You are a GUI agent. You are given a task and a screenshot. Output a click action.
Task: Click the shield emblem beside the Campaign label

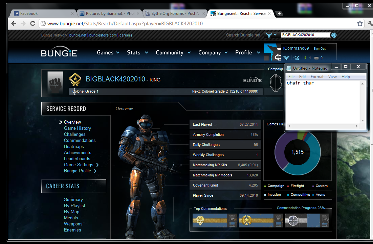click(x=276, y=83)
